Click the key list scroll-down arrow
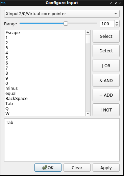Screen dimensions: 124x176 click(x=88, y=114)
